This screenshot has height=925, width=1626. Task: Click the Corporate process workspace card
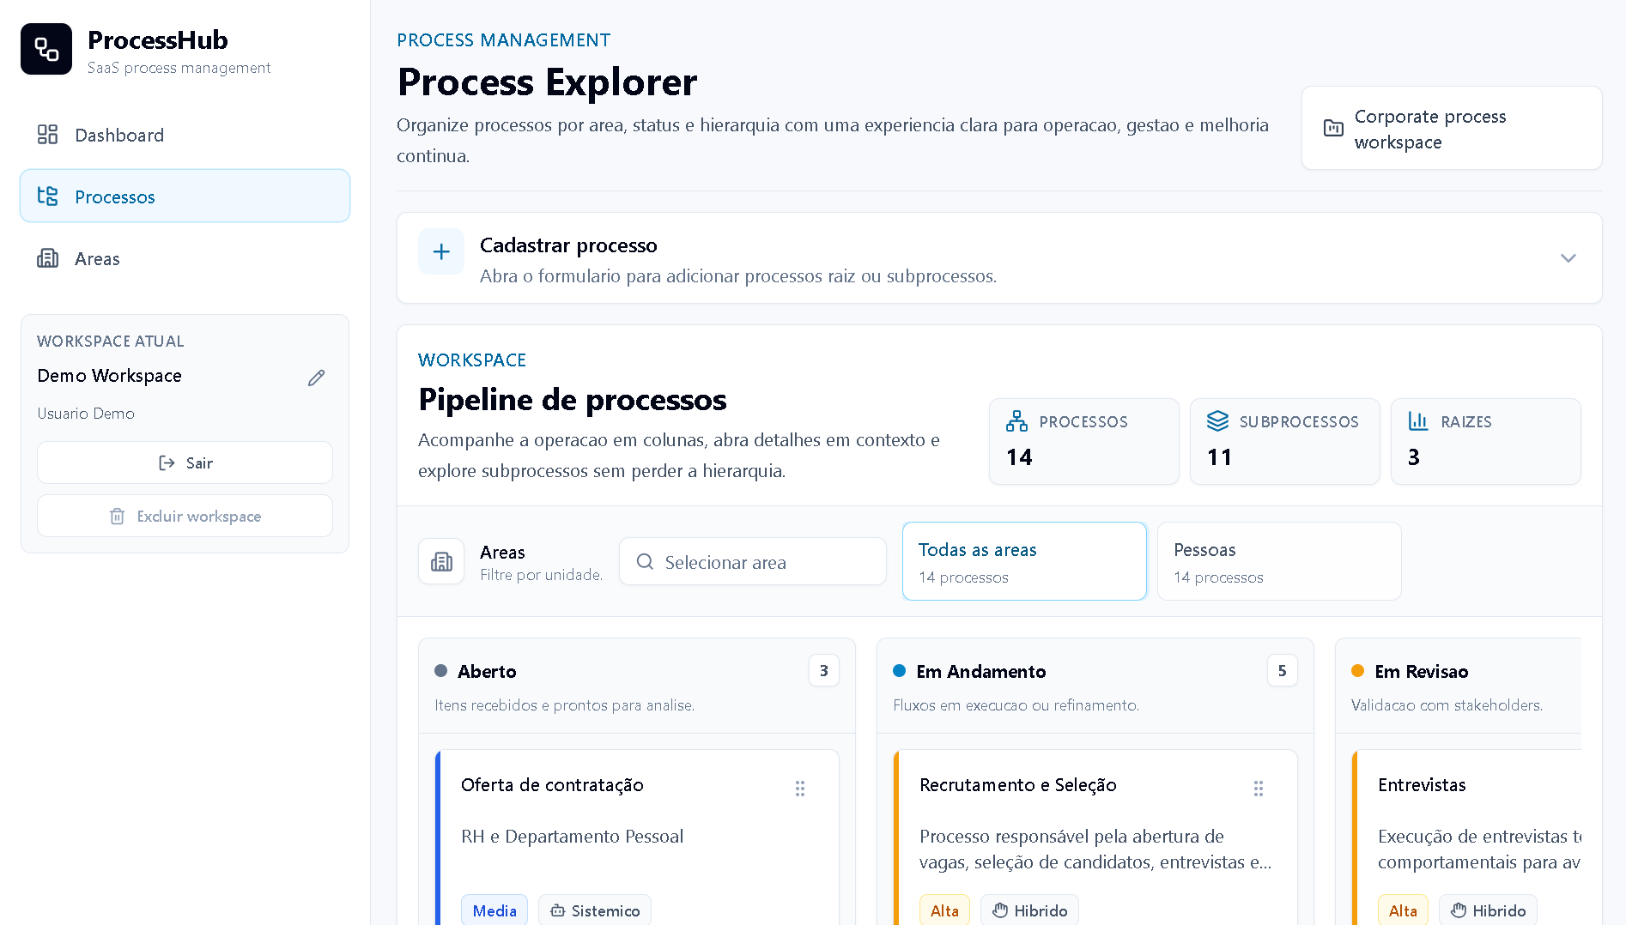pos(1452,129)
